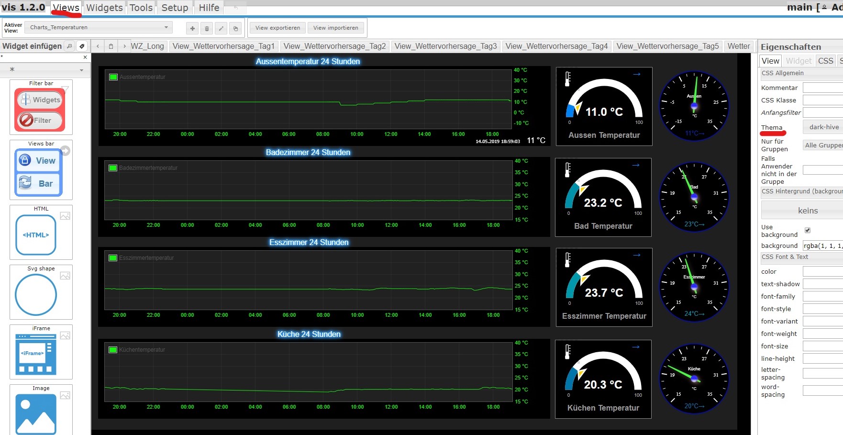Delete the active view using the trash icon
843x435 pixels.
[207, 28]
